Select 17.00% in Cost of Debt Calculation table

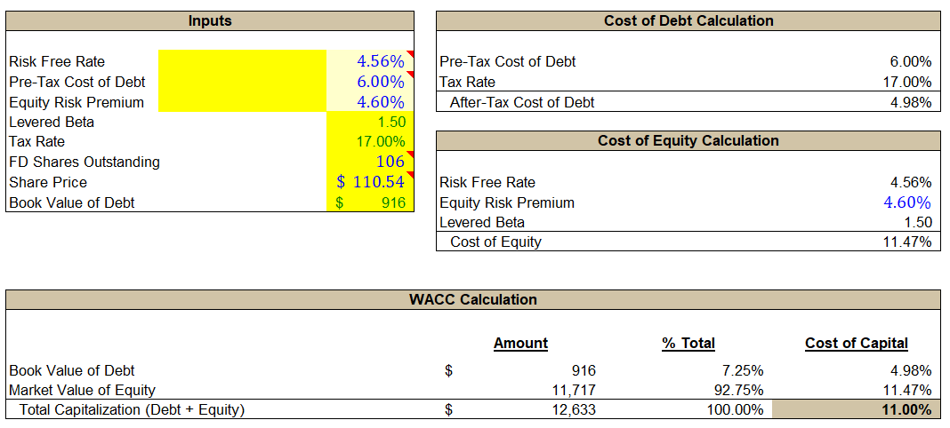click(x=907, y=83)
